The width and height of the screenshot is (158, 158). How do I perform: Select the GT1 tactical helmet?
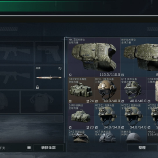[134, 90]
